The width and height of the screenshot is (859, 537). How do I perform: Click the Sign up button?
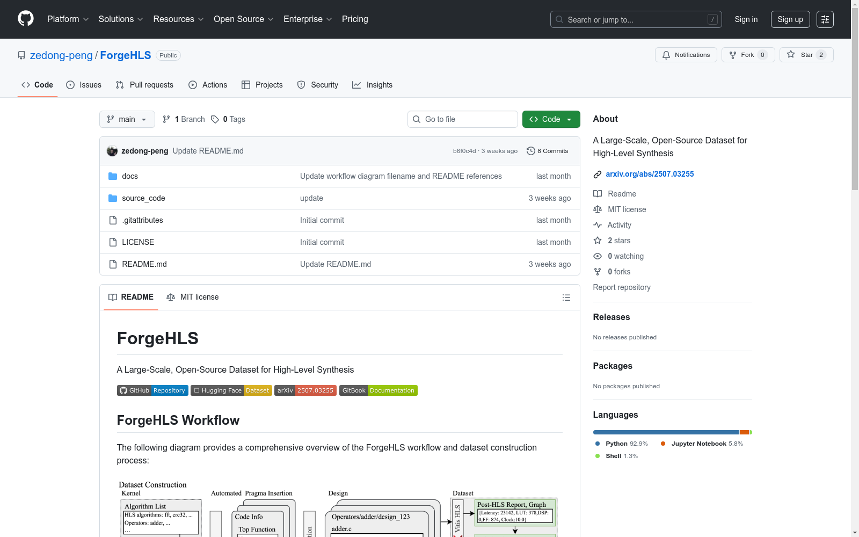point(790,19)
